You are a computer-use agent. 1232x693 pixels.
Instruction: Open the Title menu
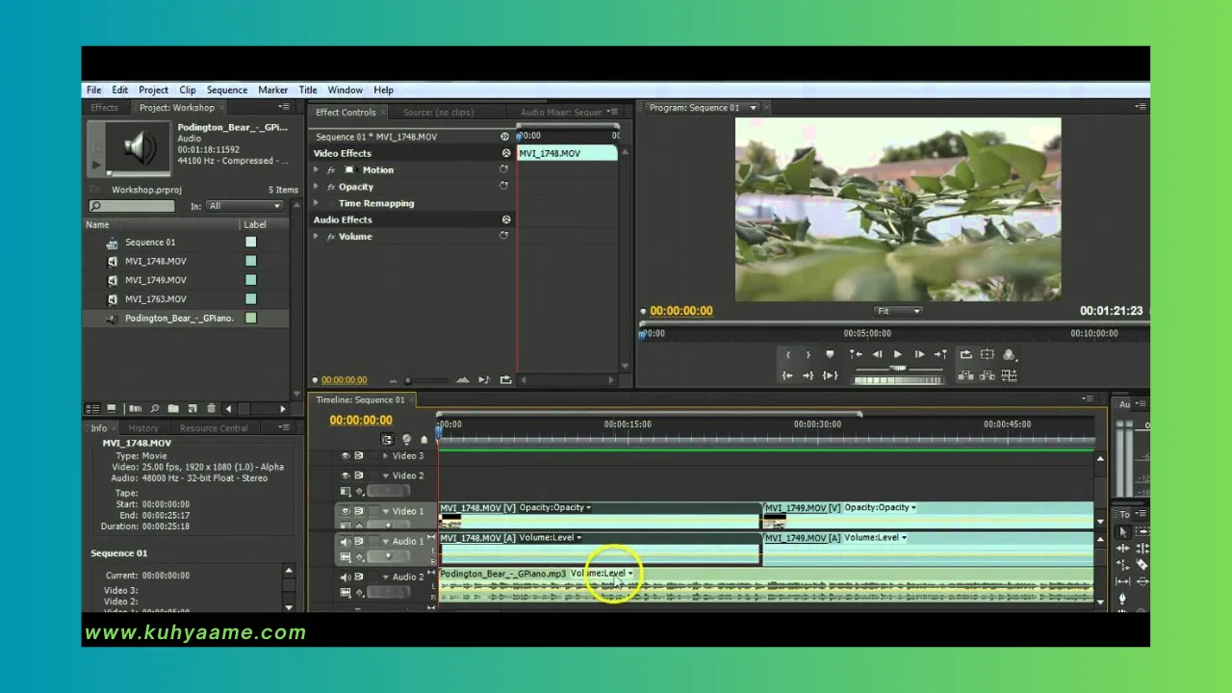tap(307, 90)
